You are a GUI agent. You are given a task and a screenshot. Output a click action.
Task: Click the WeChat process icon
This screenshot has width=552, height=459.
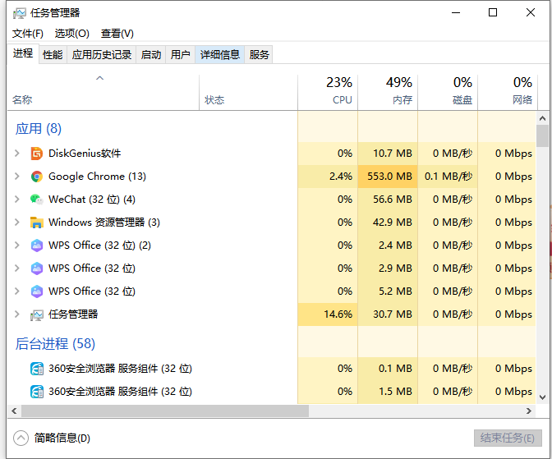(37, 200)
